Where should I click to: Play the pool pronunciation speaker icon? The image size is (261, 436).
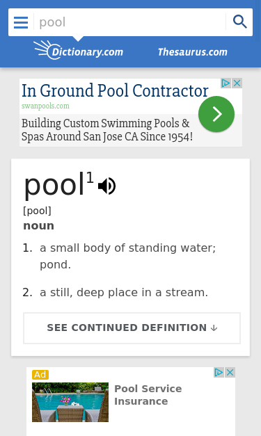pos(107,186)
